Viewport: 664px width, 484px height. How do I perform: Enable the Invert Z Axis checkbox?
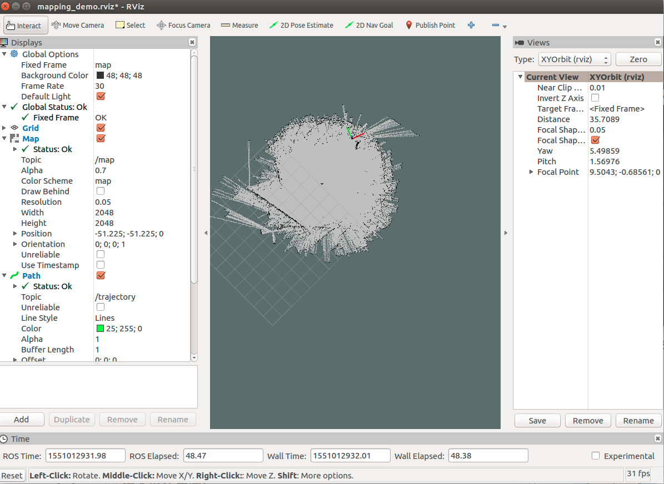tap(595, 98)
